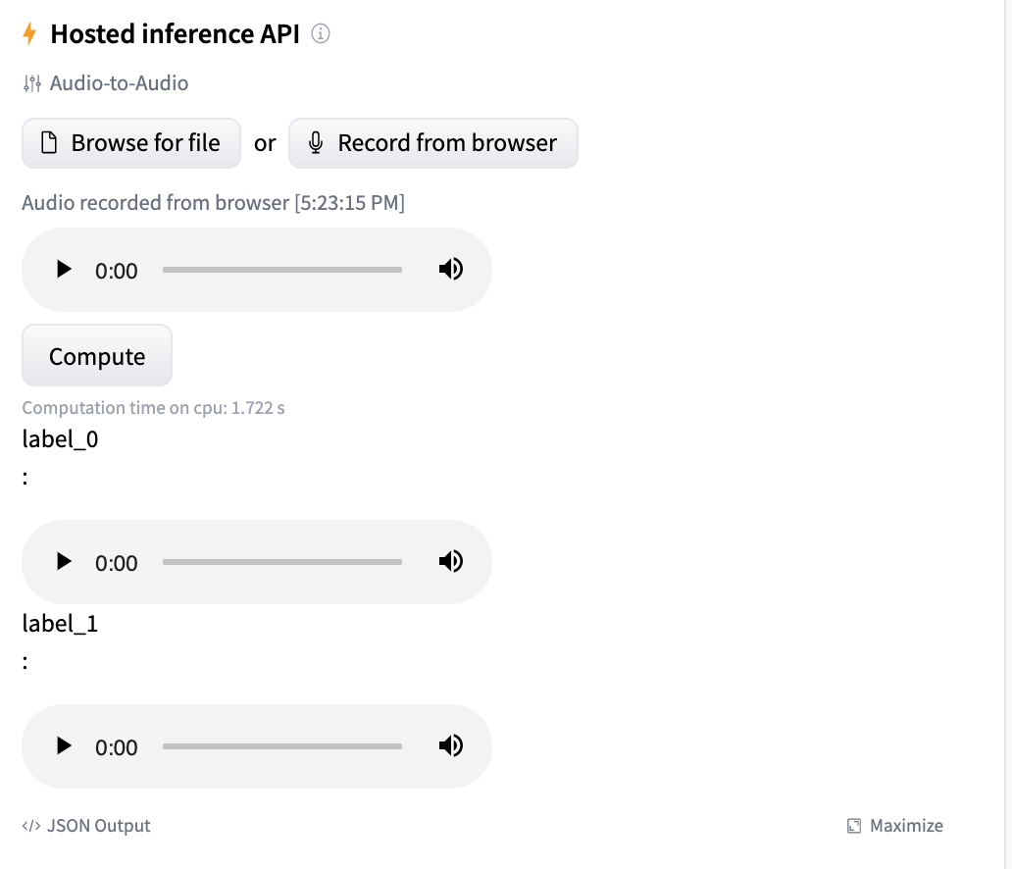Viewport: 1012px width, 869px height.
Task: Click Record from browser
Action: 432,142
